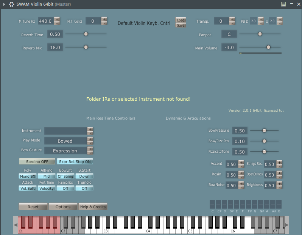302x235 pixels.
Task: Click the BowPressure 0.50 value field
Action: click(240, 131)
